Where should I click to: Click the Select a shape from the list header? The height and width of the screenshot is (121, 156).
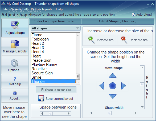click(x=55, y=21)
